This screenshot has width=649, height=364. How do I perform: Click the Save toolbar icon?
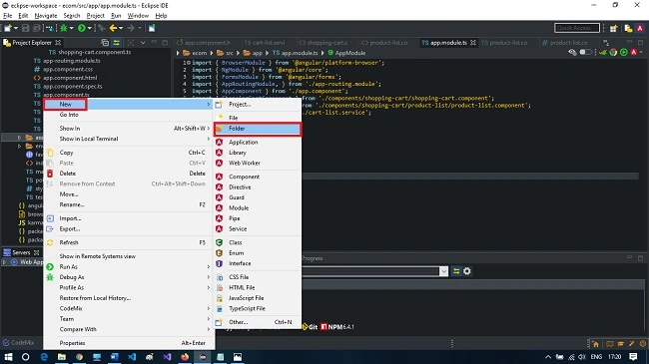tap(26, 28)
